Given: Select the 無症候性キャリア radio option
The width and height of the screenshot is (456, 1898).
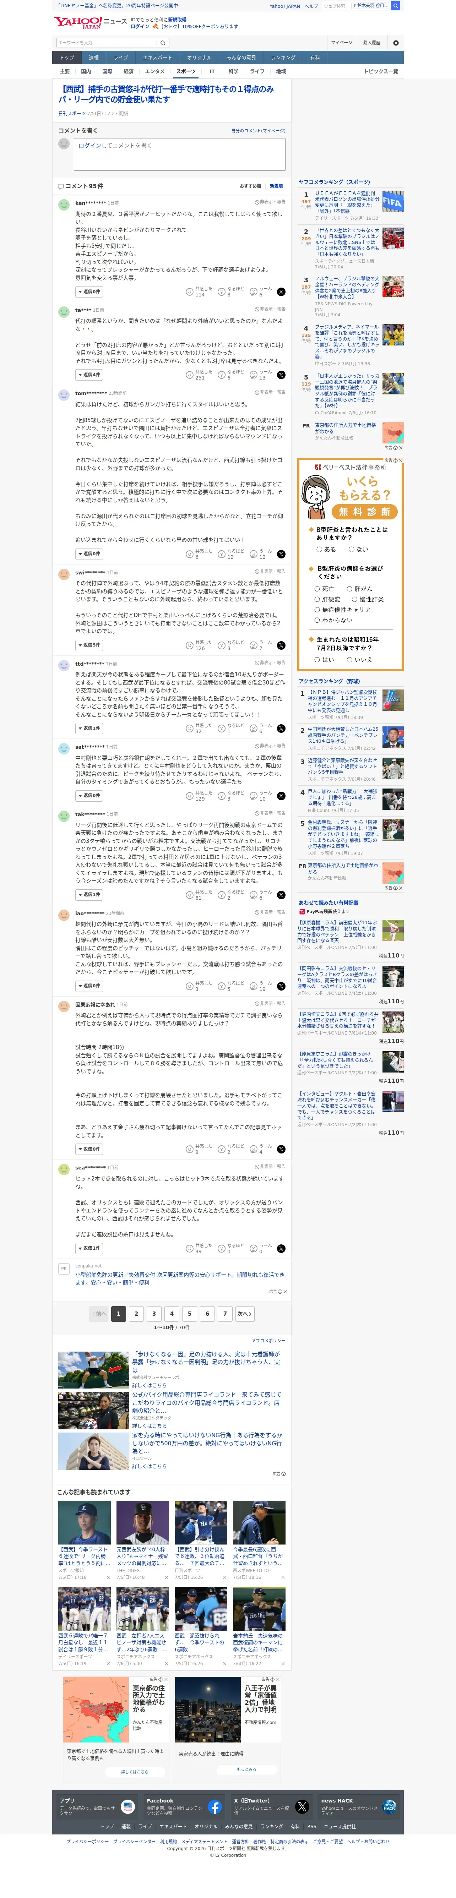Looking at the screenshot, I should point(317,609).
